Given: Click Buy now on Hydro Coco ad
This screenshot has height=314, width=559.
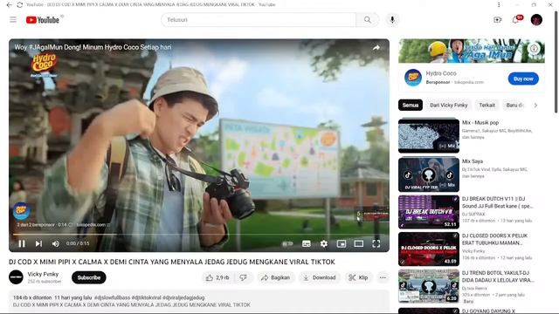Looking at the screenshot, I should pyautogui.click(x=523, y=78).
